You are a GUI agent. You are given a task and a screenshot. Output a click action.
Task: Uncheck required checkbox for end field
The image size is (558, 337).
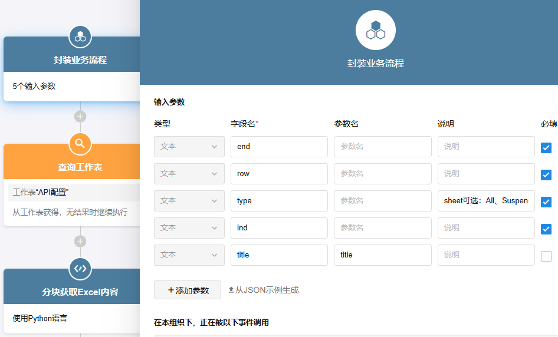[x=546, y=147]
